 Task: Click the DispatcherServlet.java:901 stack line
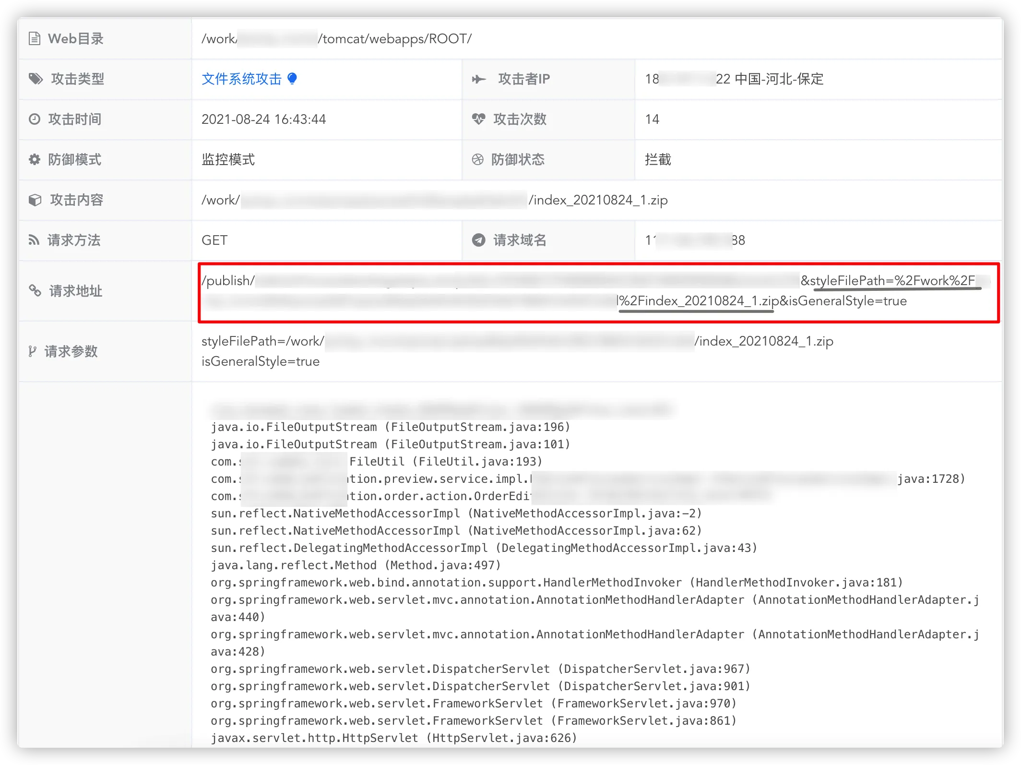pyautogui.click(x=481, y=686)
